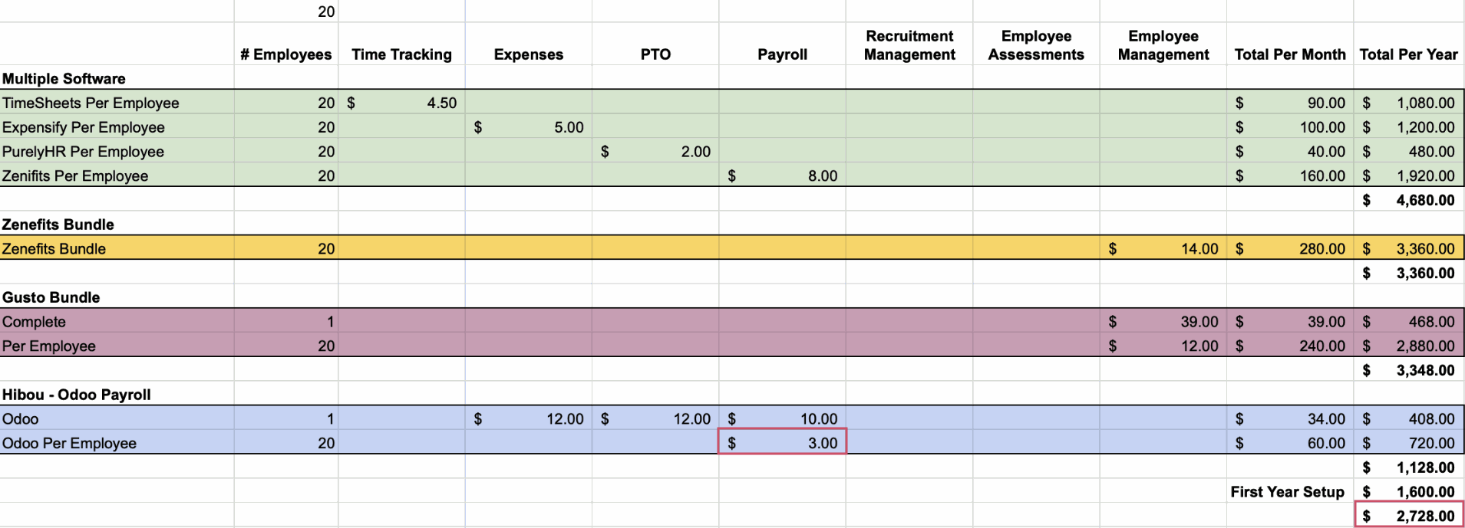Click the 720.00 yearly total cell
The image size is (1465, 528).
click(x=1408, y=443)
